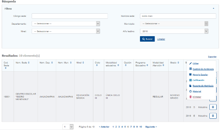Go to page 7
The width and height of the screenshot is (220, 130).
click(131, 127)
